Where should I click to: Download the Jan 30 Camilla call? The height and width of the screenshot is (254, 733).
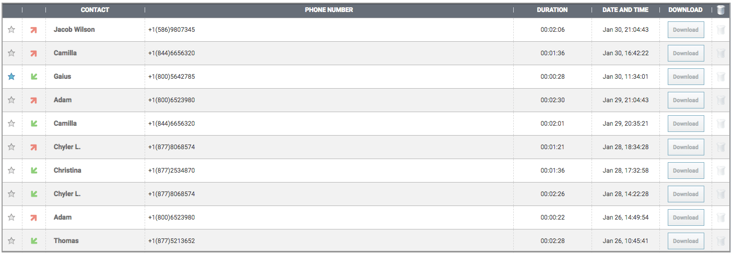point(685,53)
